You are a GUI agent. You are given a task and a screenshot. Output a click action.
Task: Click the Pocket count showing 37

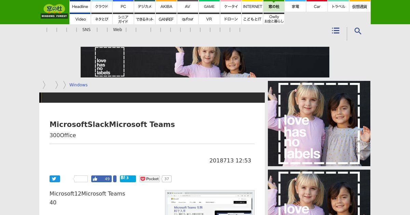[x=166, y=179]
